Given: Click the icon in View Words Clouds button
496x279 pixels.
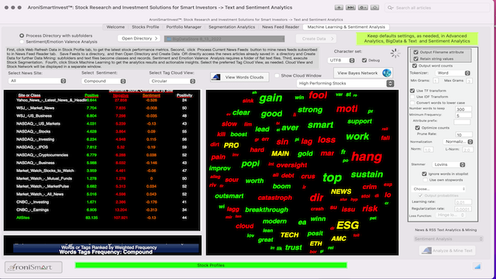Looking at the screenshot, I should point(216,77).
